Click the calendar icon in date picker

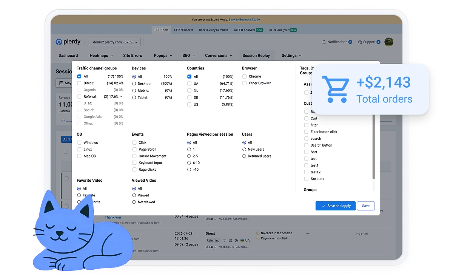tap(61, 83)
